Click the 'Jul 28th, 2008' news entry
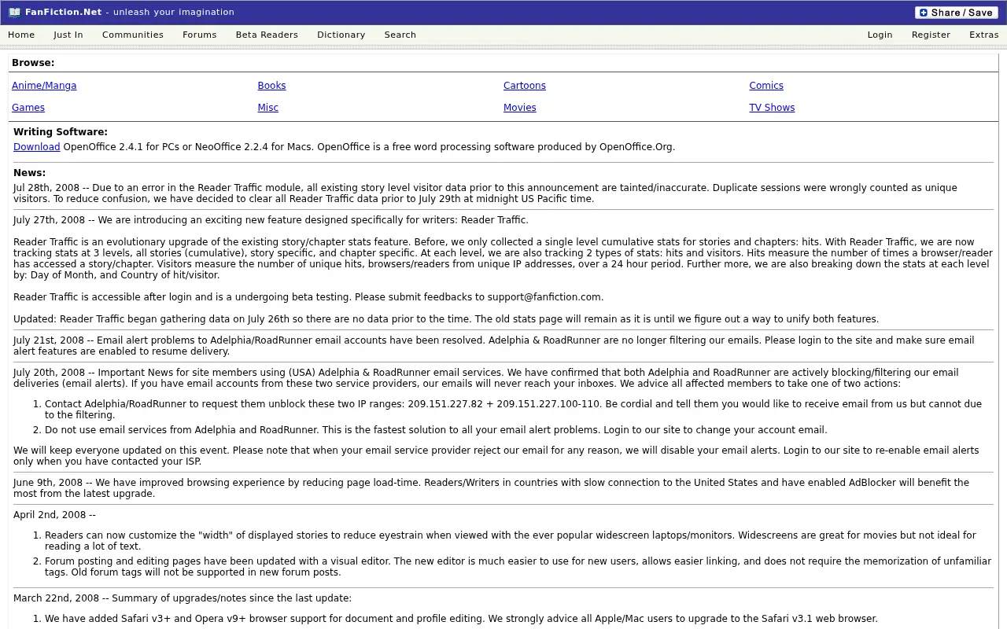Image resolution: width=1007 pixels, height=629 pixels. click(x=485, y=193)
